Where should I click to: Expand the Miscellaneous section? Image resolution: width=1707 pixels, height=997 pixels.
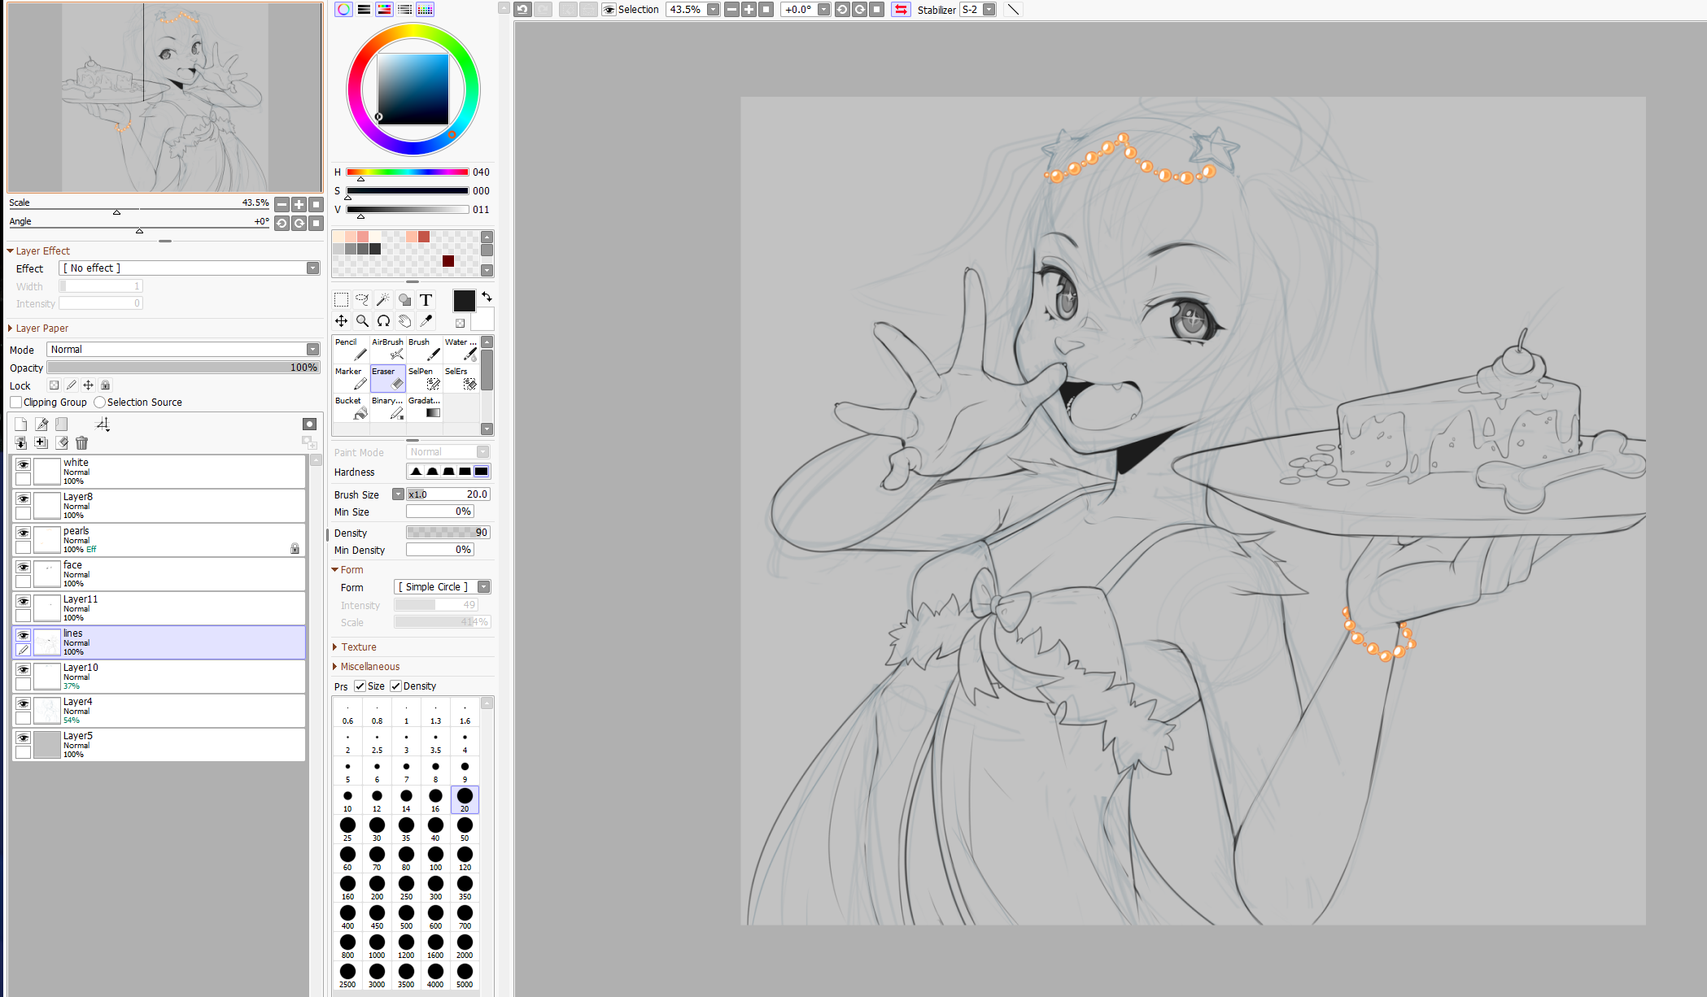[x=370, y=667]
